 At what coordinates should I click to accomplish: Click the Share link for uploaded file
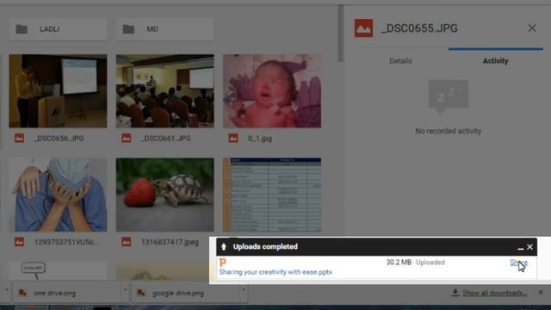click(x=518, y=263)
